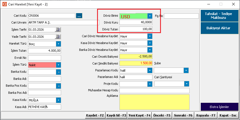Open Ekstra İşlemler
Screen dimensions: 240x120
[x=220, y=107]
